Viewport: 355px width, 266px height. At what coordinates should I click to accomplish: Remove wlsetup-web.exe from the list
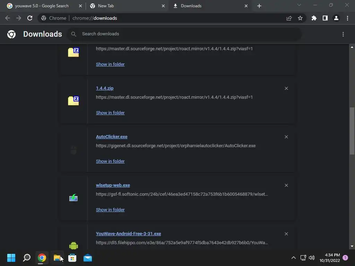click(x=286, y=185)
